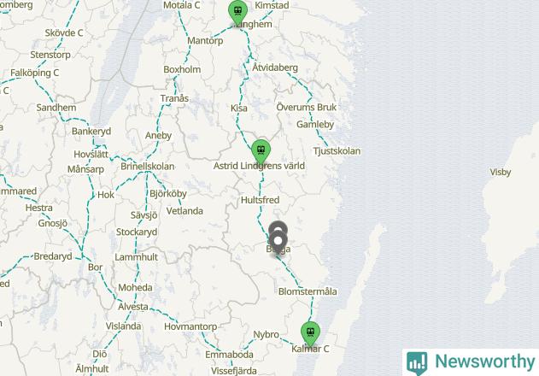
Task: Select the Alvesta station label
Action: [x=133, y=307]
